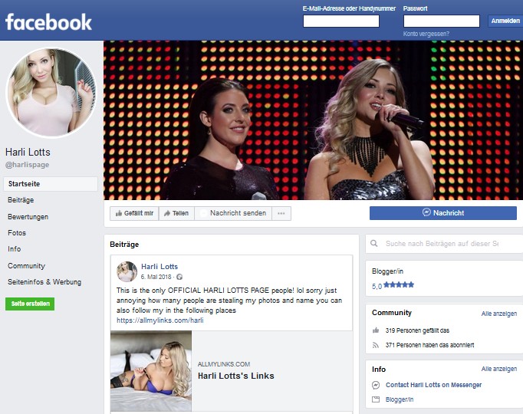The height and width of the screenshot is (414, 523).
Task: Click the Messenger icon in the Info box
Action: [x=376, y=385]
